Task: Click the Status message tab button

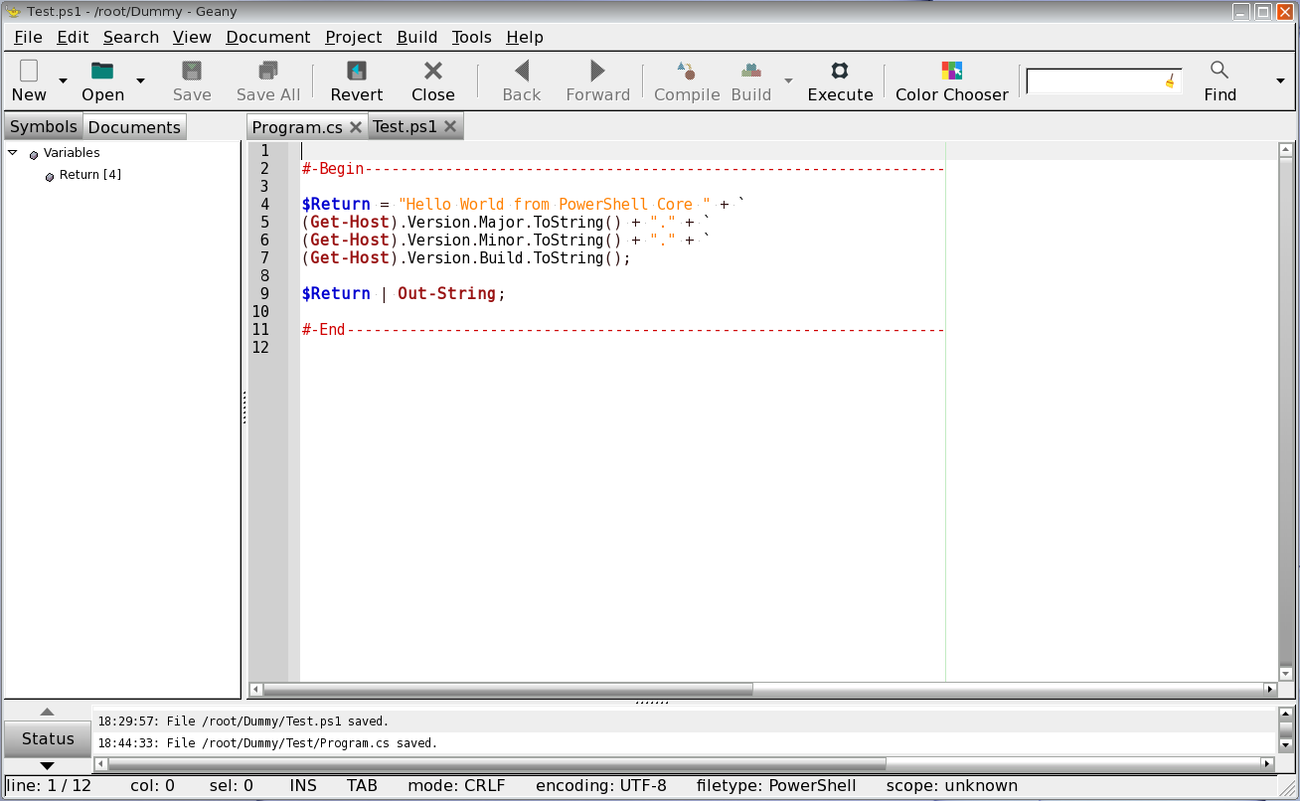Action: (x=48, y=738)
